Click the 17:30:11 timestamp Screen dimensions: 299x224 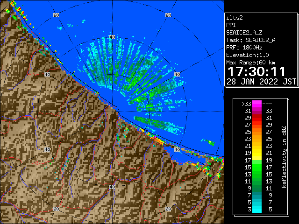coord(256,71)
